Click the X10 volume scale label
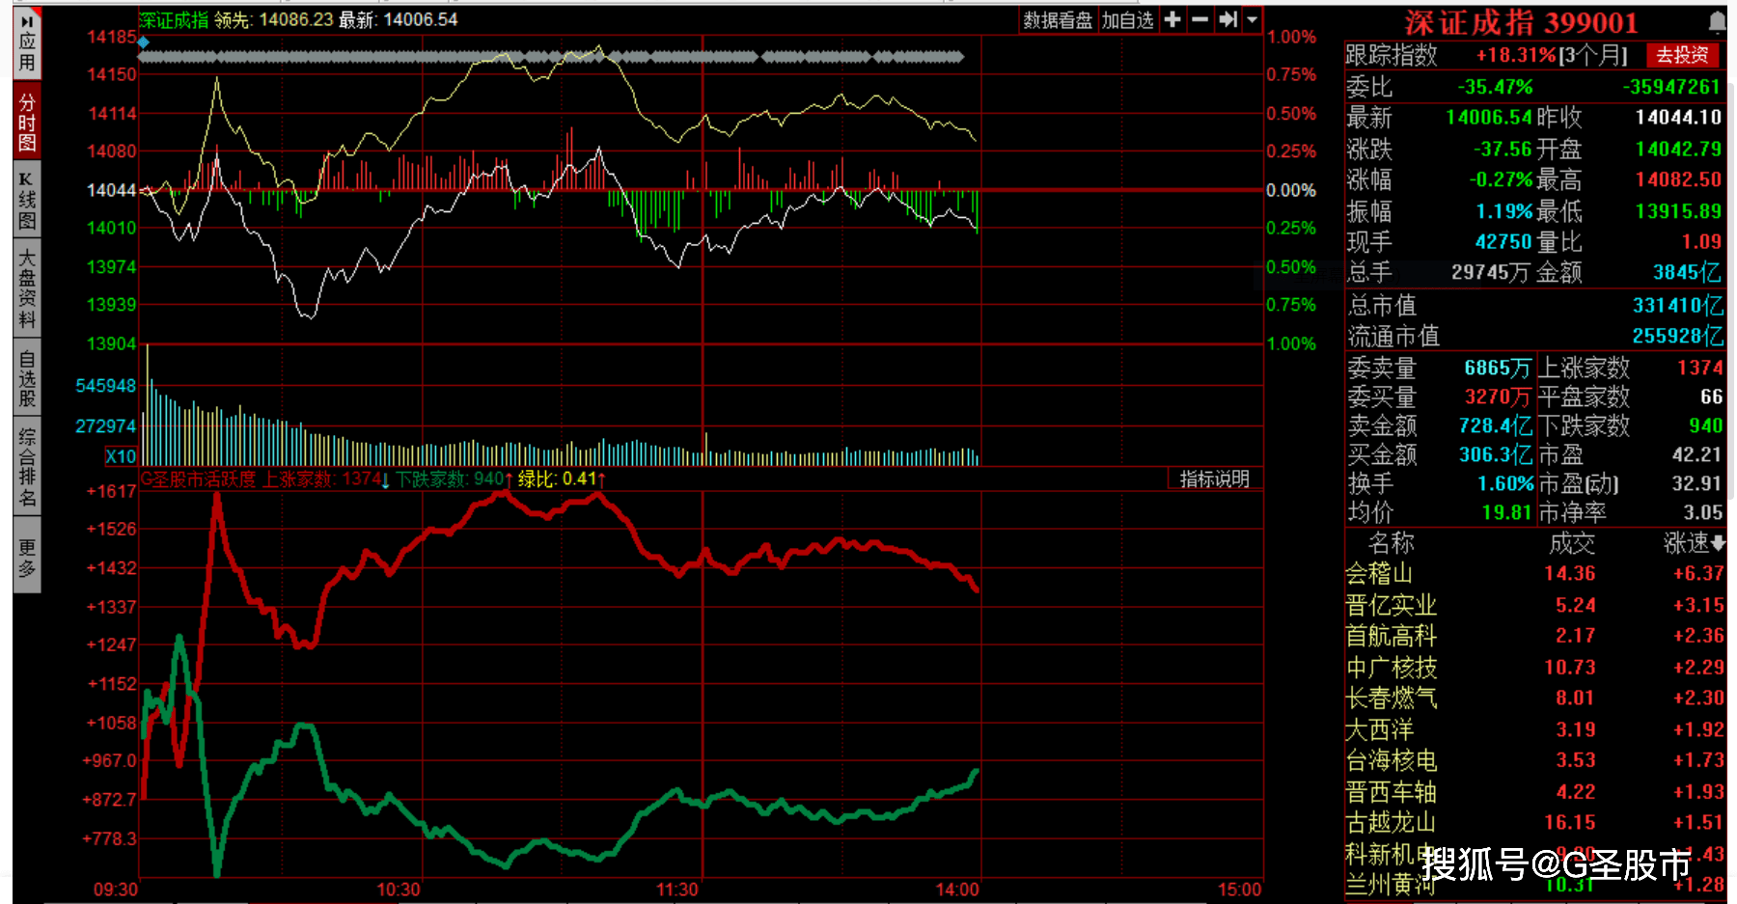The image size is (1737, 904). [x=121, y=456]
